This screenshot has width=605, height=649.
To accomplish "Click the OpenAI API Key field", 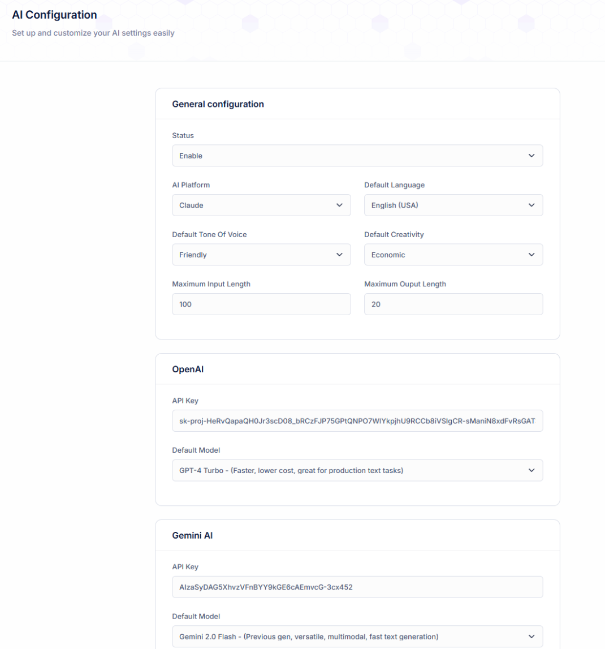I will (357, 420).
